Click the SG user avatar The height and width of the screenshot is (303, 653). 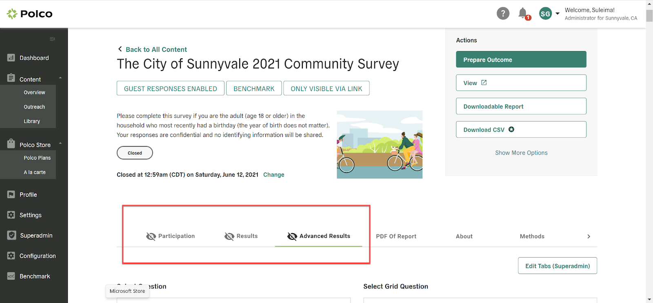click(545, 13)
